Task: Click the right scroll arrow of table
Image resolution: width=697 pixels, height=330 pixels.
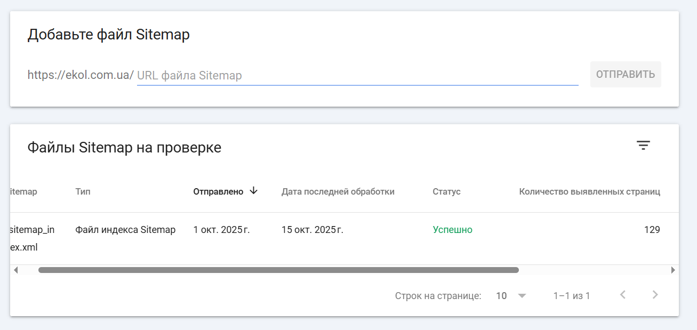Action: (673, 270)
